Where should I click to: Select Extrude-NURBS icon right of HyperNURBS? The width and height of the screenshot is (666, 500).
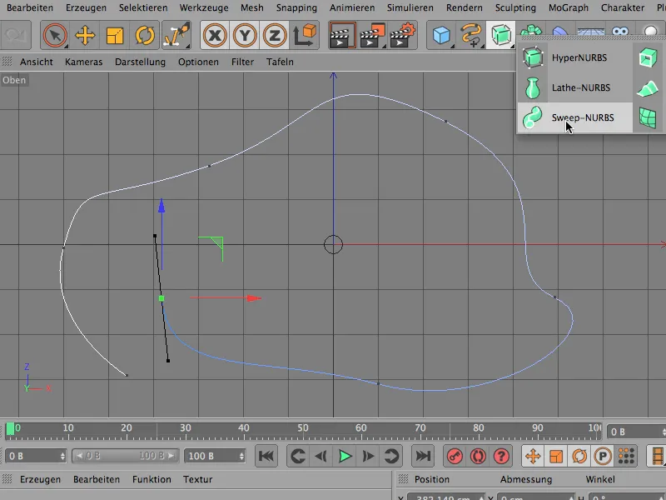click(649, 57)
